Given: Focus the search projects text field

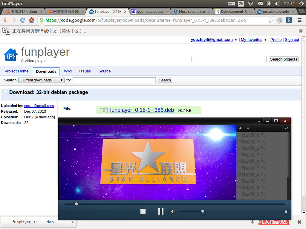Looking at the screenshot, I should coord(229,59).
